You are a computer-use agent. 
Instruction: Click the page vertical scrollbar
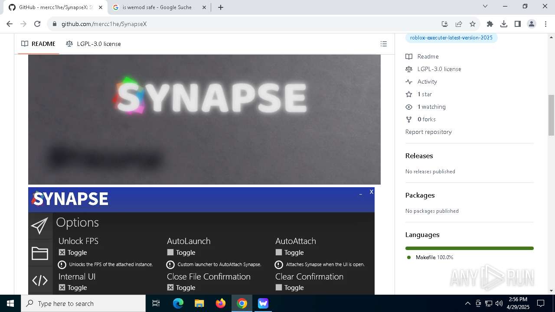tap(551, 115)
